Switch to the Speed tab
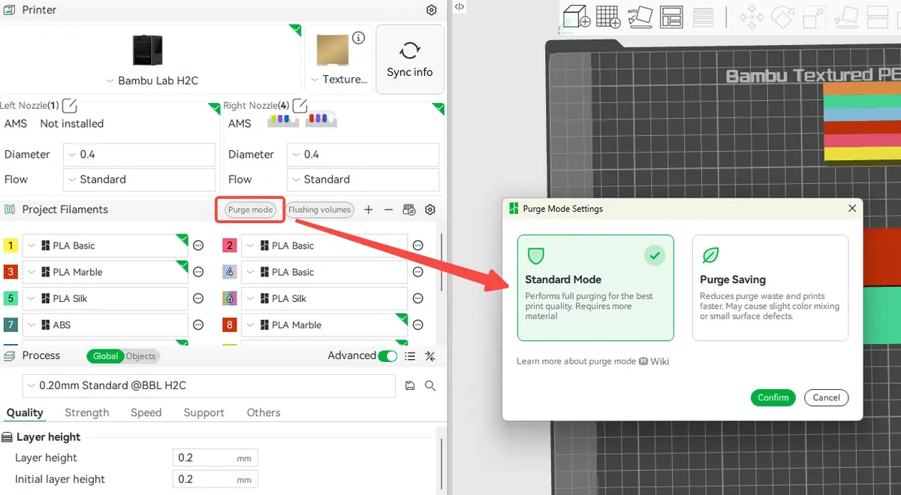The width and height of the screenshot is (901, 495). point(146,412)
